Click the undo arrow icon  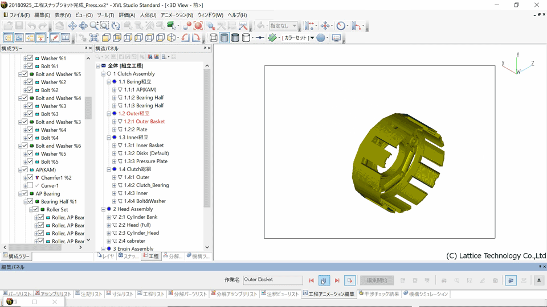tap(31, 26)
